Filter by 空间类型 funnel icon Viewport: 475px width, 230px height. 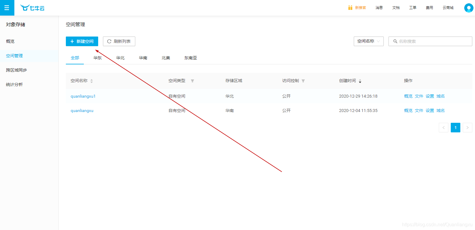tap(192, 81)
